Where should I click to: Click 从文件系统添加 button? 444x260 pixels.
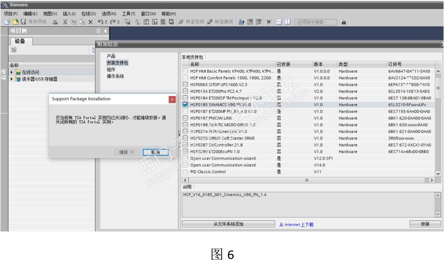click(228, 224)
